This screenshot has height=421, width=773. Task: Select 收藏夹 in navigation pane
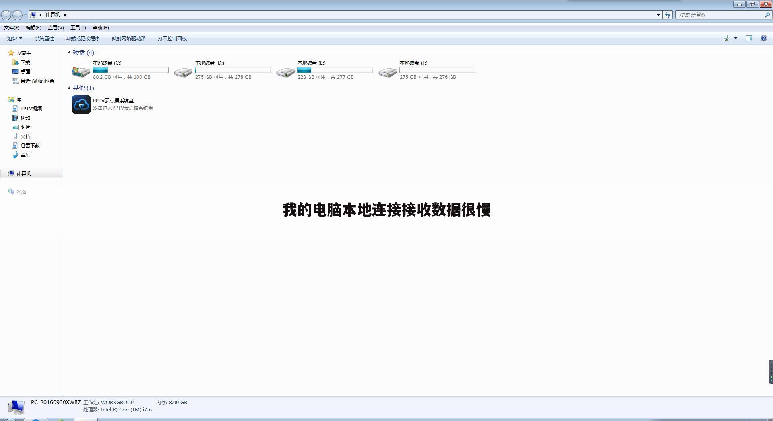[19, 53]
